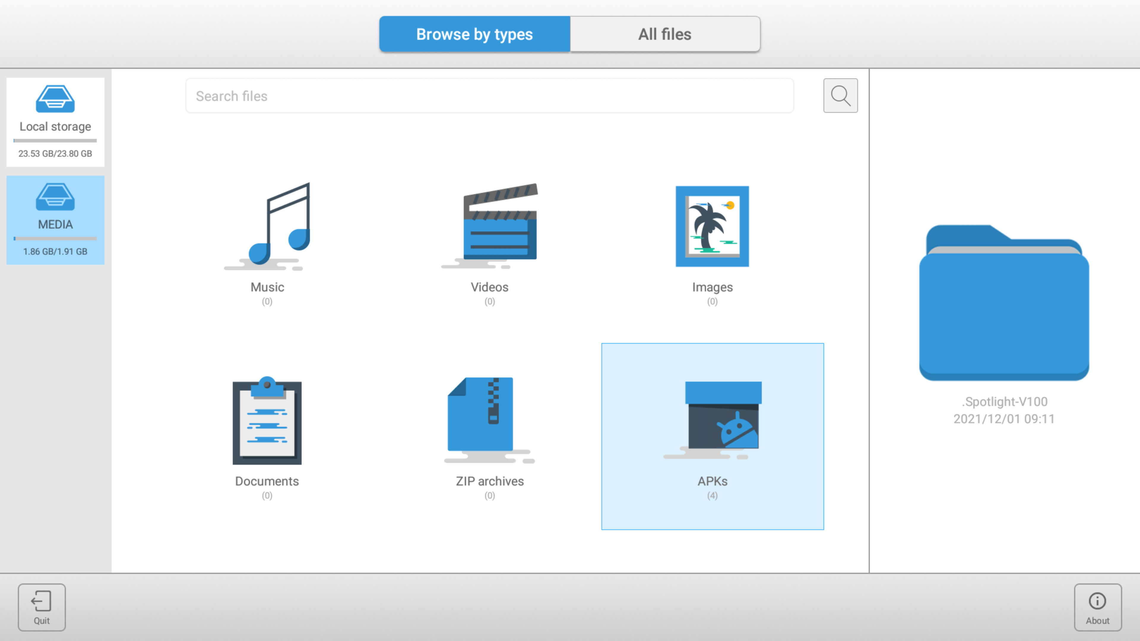
Task: Select the Browse by types tab
Action: [x=474, y=34]
